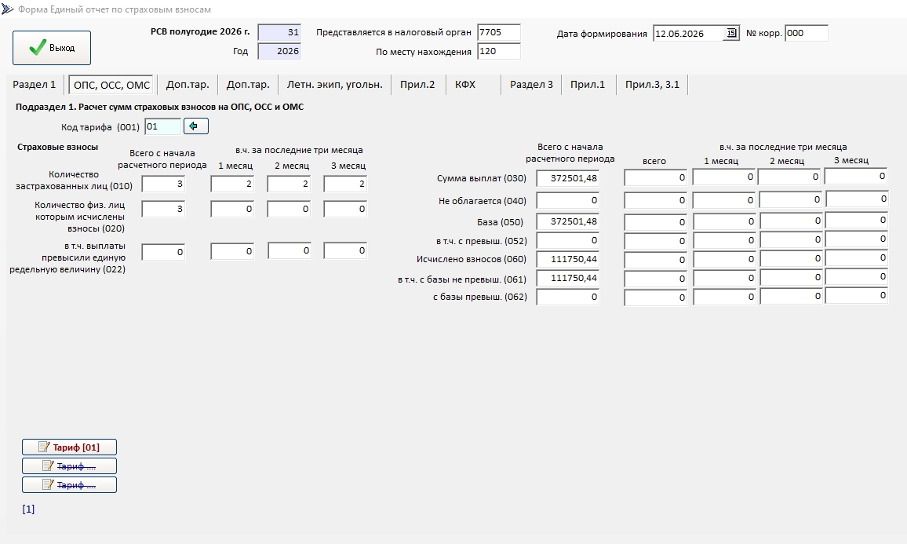
Task: Click the Код тарифа (001) field
Action: pyautogui.click(x=162, y=126)
